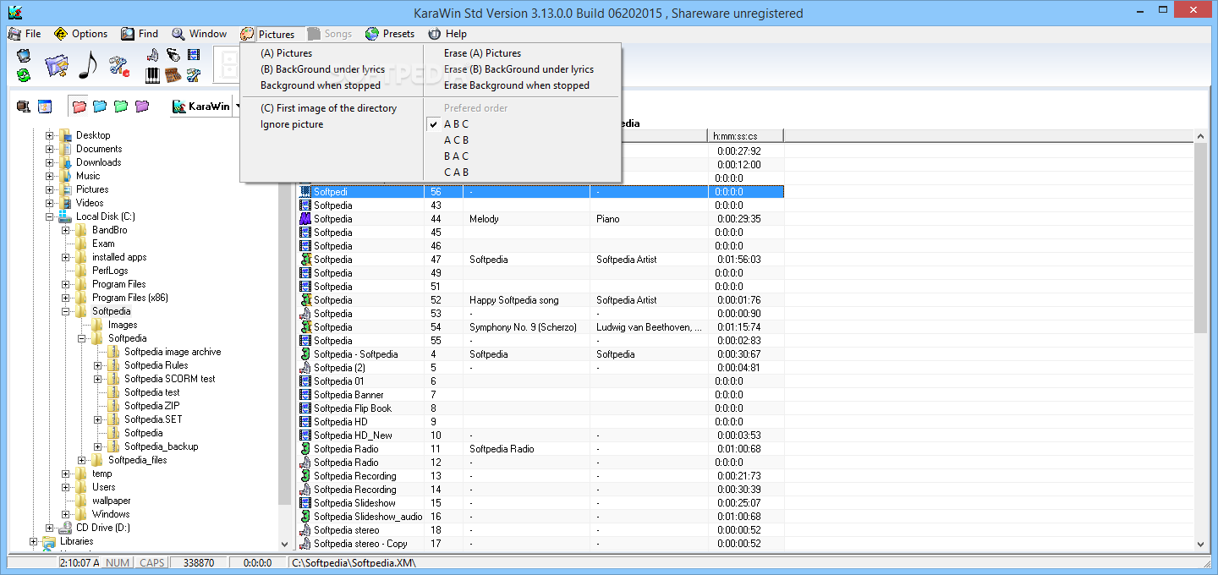Open the brown mixer console icon
1218x575 pixels.
point(173,75)
